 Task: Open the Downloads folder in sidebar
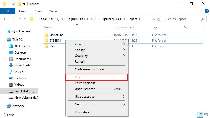point(22,65)
